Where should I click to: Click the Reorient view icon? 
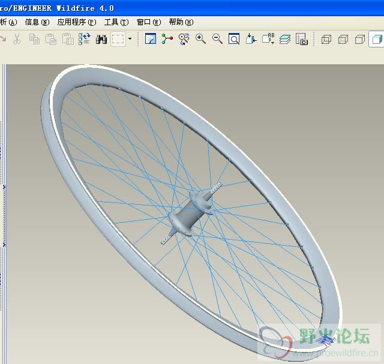[251, 39]
